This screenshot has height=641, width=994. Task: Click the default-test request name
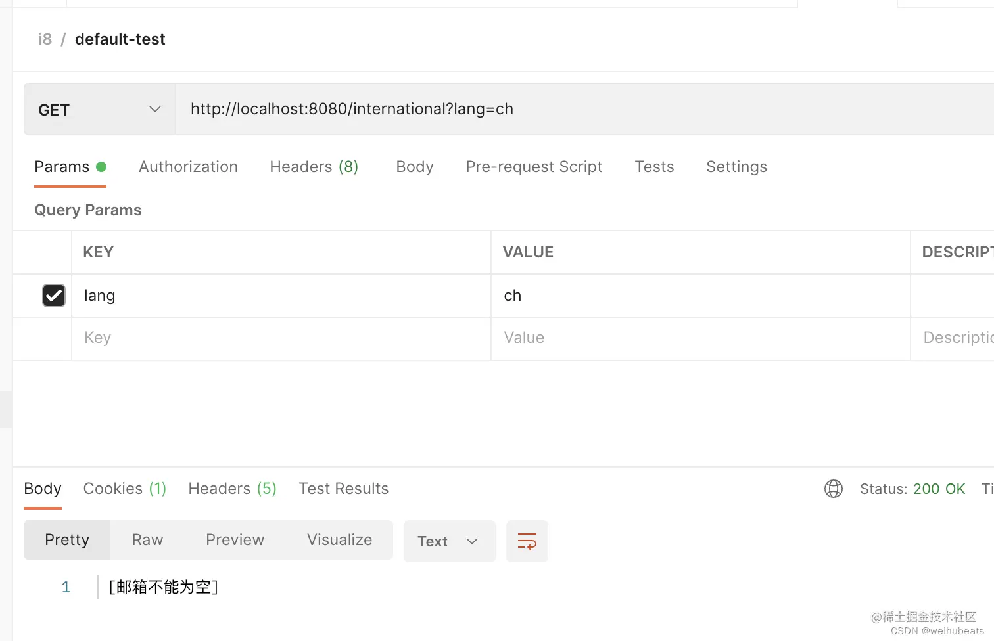(120, 39)
